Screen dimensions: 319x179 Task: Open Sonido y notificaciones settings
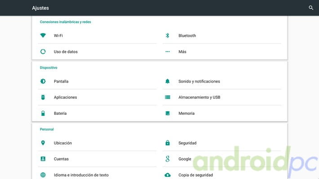click(222, 81)
